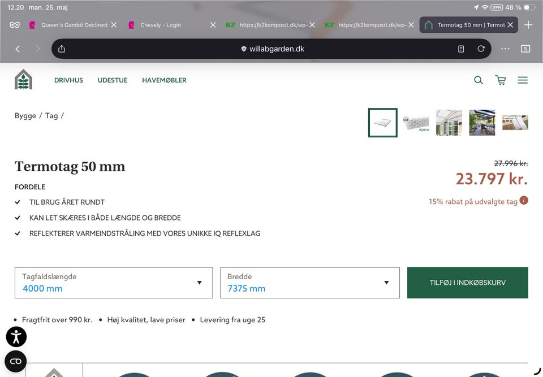Select the dark terrace photo thumbnail
The width and height of the screenshot is (543, 377).
(482, 123)
